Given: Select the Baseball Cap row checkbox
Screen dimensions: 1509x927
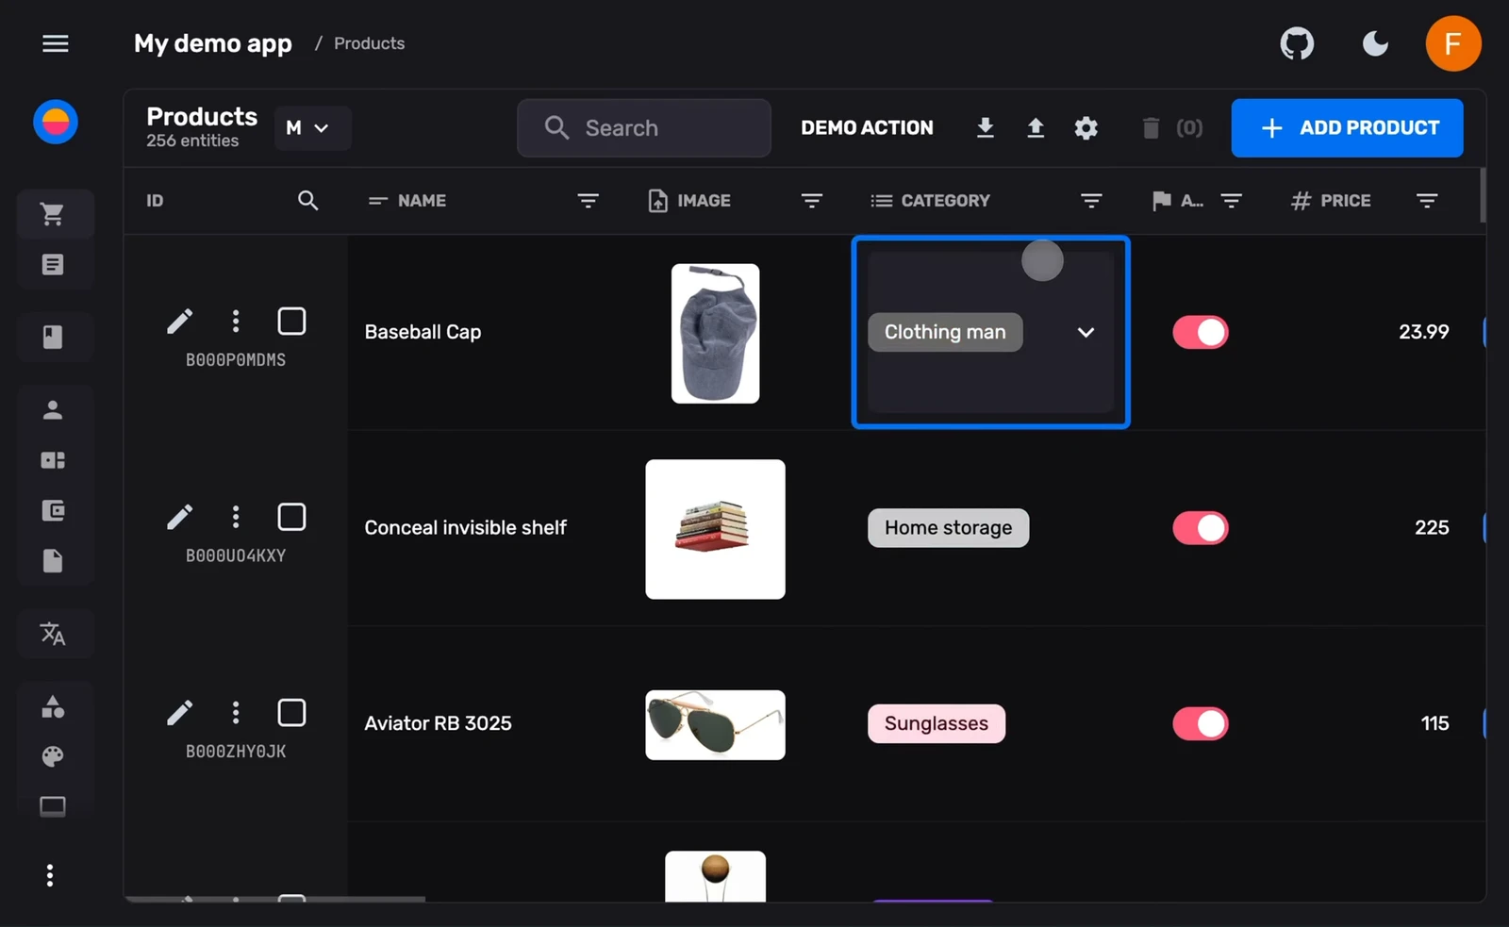Looking at the screenshot, I should [x=291, y=322].
